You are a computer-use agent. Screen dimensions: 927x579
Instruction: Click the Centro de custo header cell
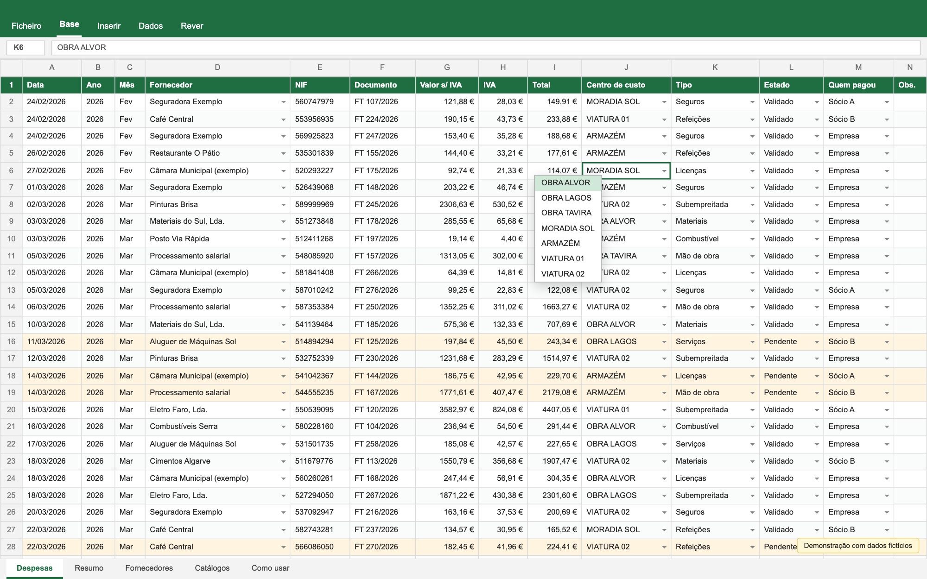pyautogui.click(x=626, y=85)
